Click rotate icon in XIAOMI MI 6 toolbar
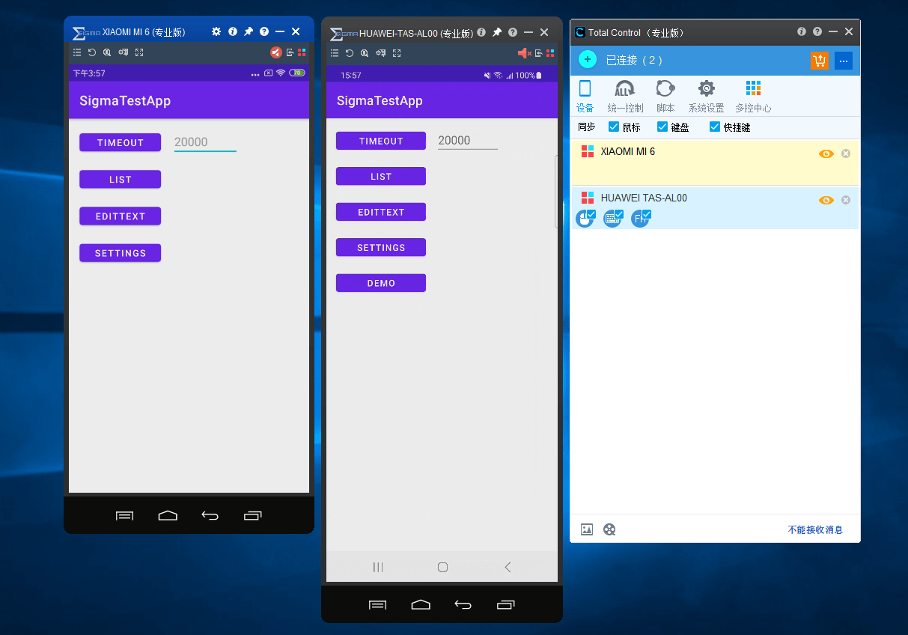This screenshot has width=908, height=635. pos(92,52)
